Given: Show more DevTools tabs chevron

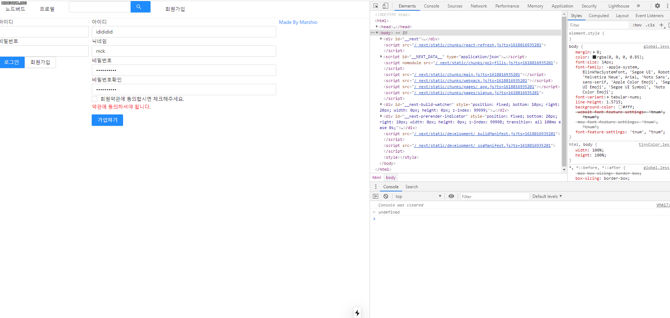Looking at the screenshot, I should tap(638, 6).
